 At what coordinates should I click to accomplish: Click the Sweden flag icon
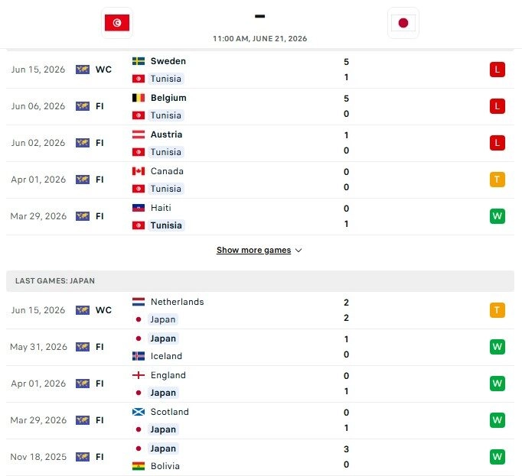click(x=139, y=61)
